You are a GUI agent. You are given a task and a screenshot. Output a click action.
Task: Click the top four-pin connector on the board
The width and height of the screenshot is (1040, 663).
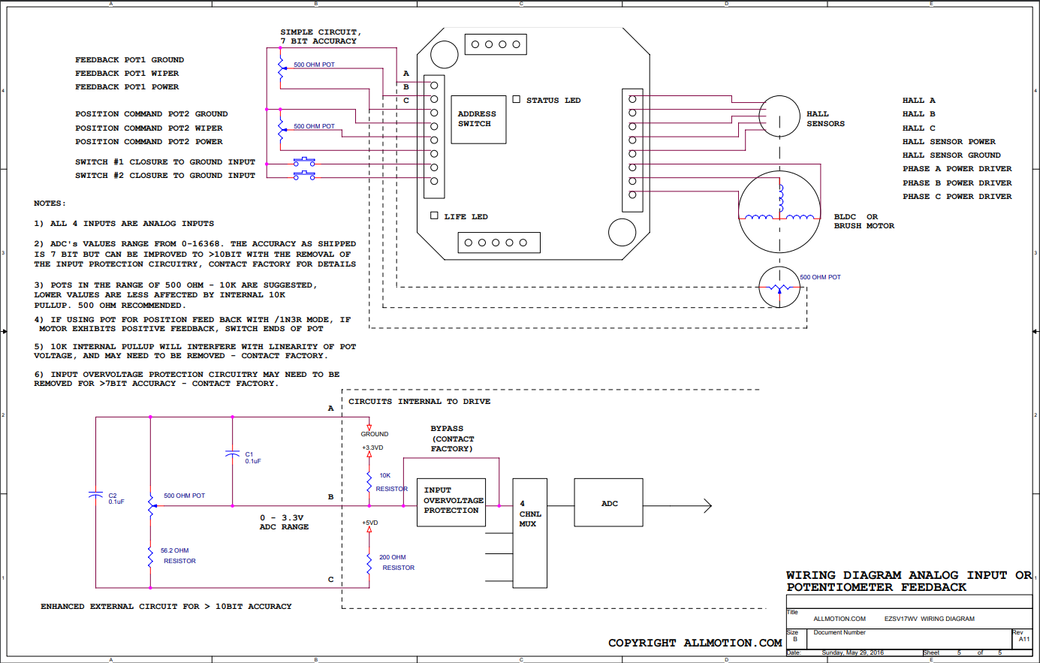click(496, 44)
